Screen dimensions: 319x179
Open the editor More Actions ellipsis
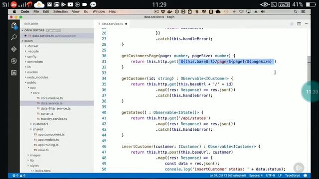click(x=307, y=24)
